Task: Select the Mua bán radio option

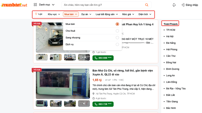Action: click(x=117, y=24)
